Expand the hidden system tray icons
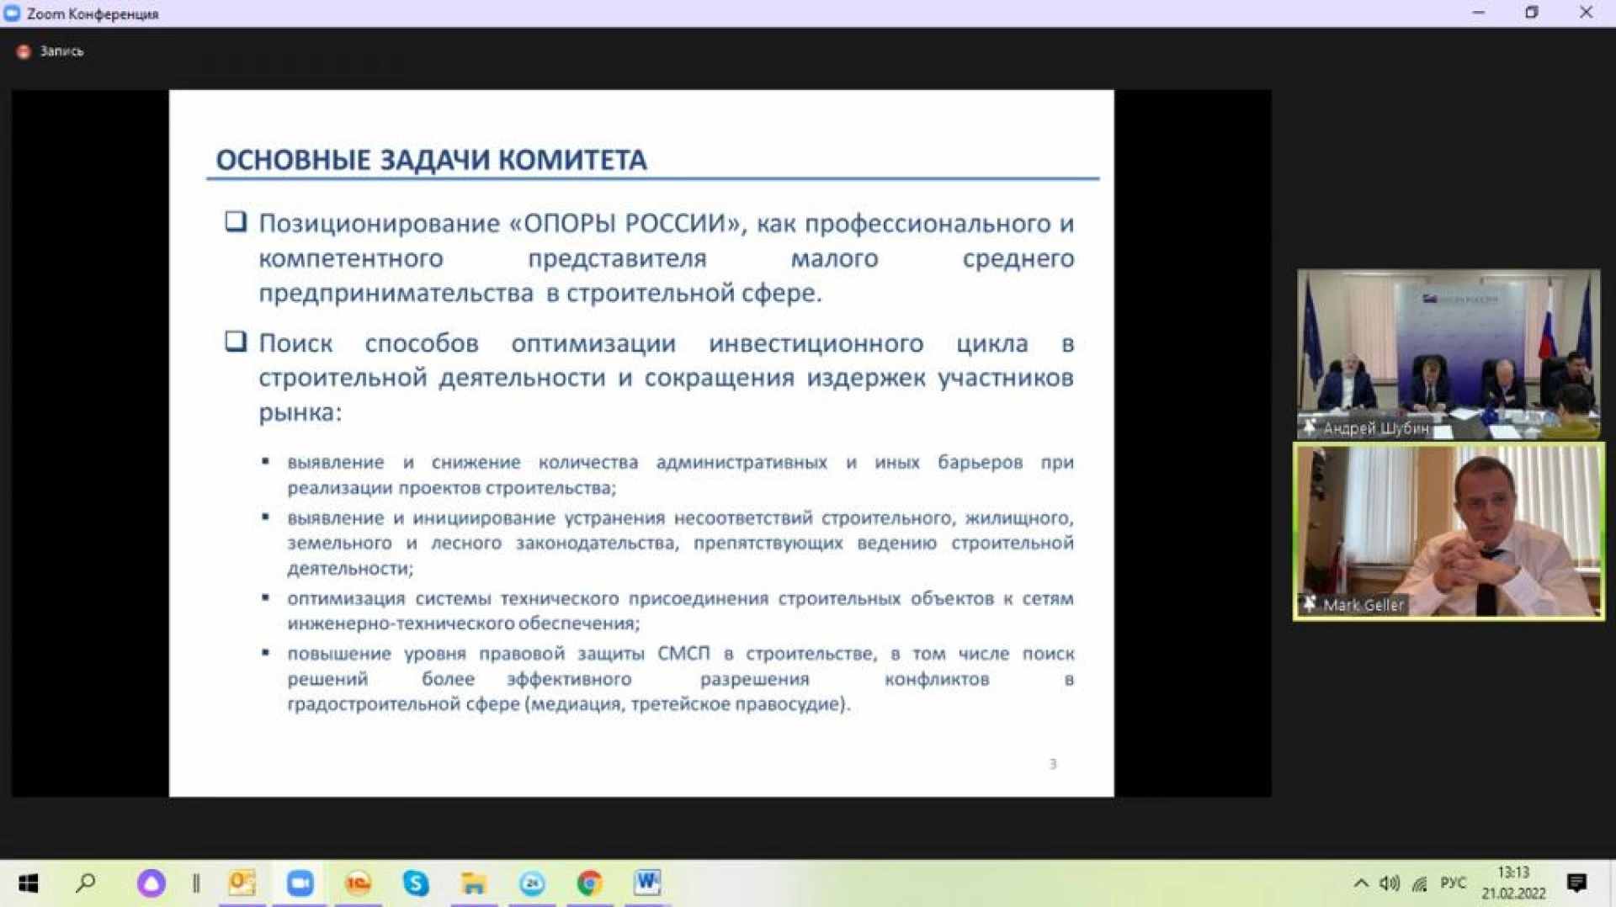The height and width of the screenshot is (907, 1616). point(1360,883)
